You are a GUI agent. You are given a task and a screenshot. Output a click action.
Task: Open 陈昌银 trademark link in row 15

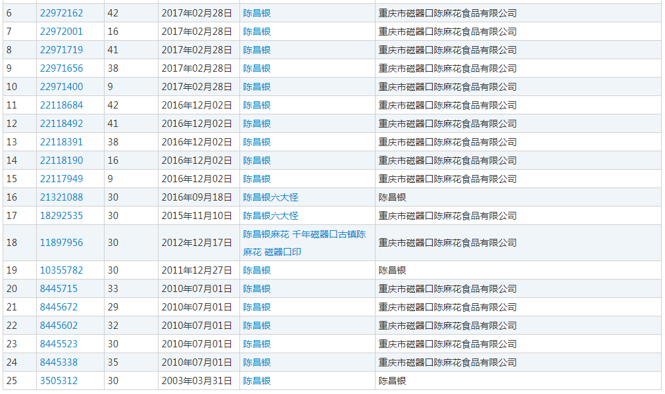[257, 178]
